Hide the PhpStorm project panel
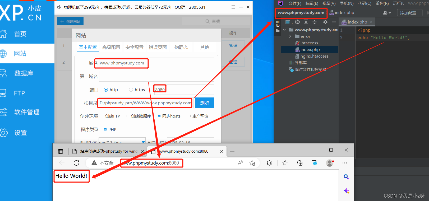 coord(334,22)
